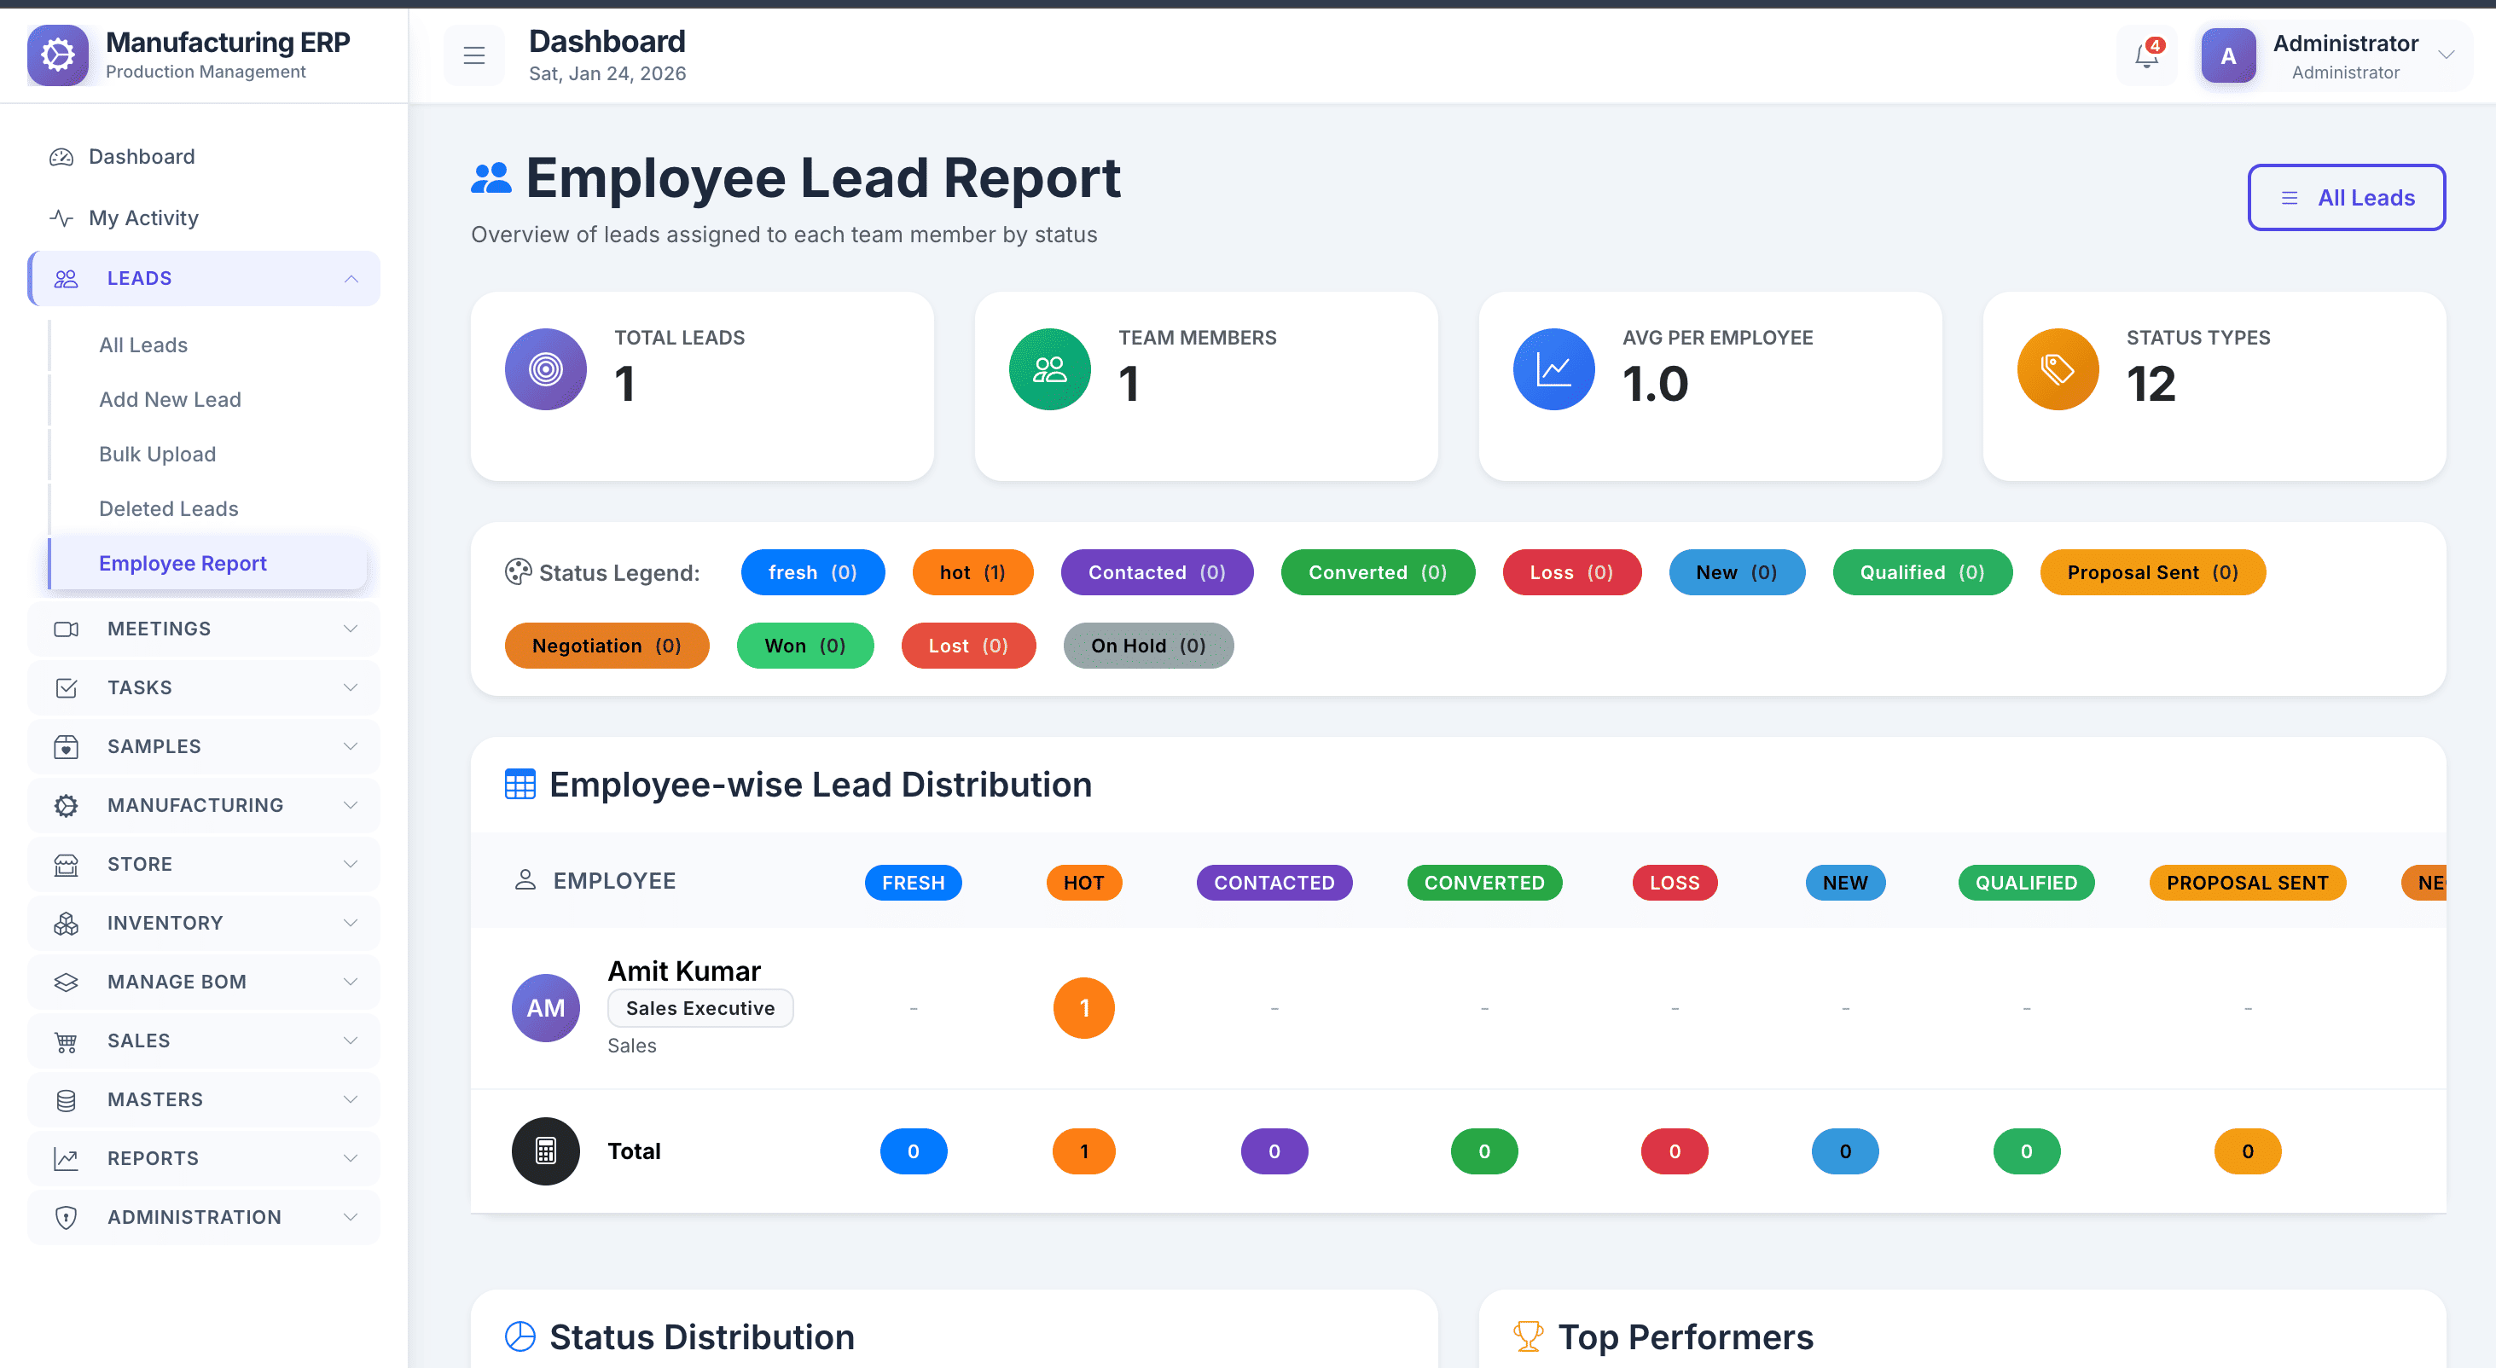This screenshot has width=2496, height=1368.
Task: Click the purple Contacted (0) legend pill
Action: [1156, 572]
